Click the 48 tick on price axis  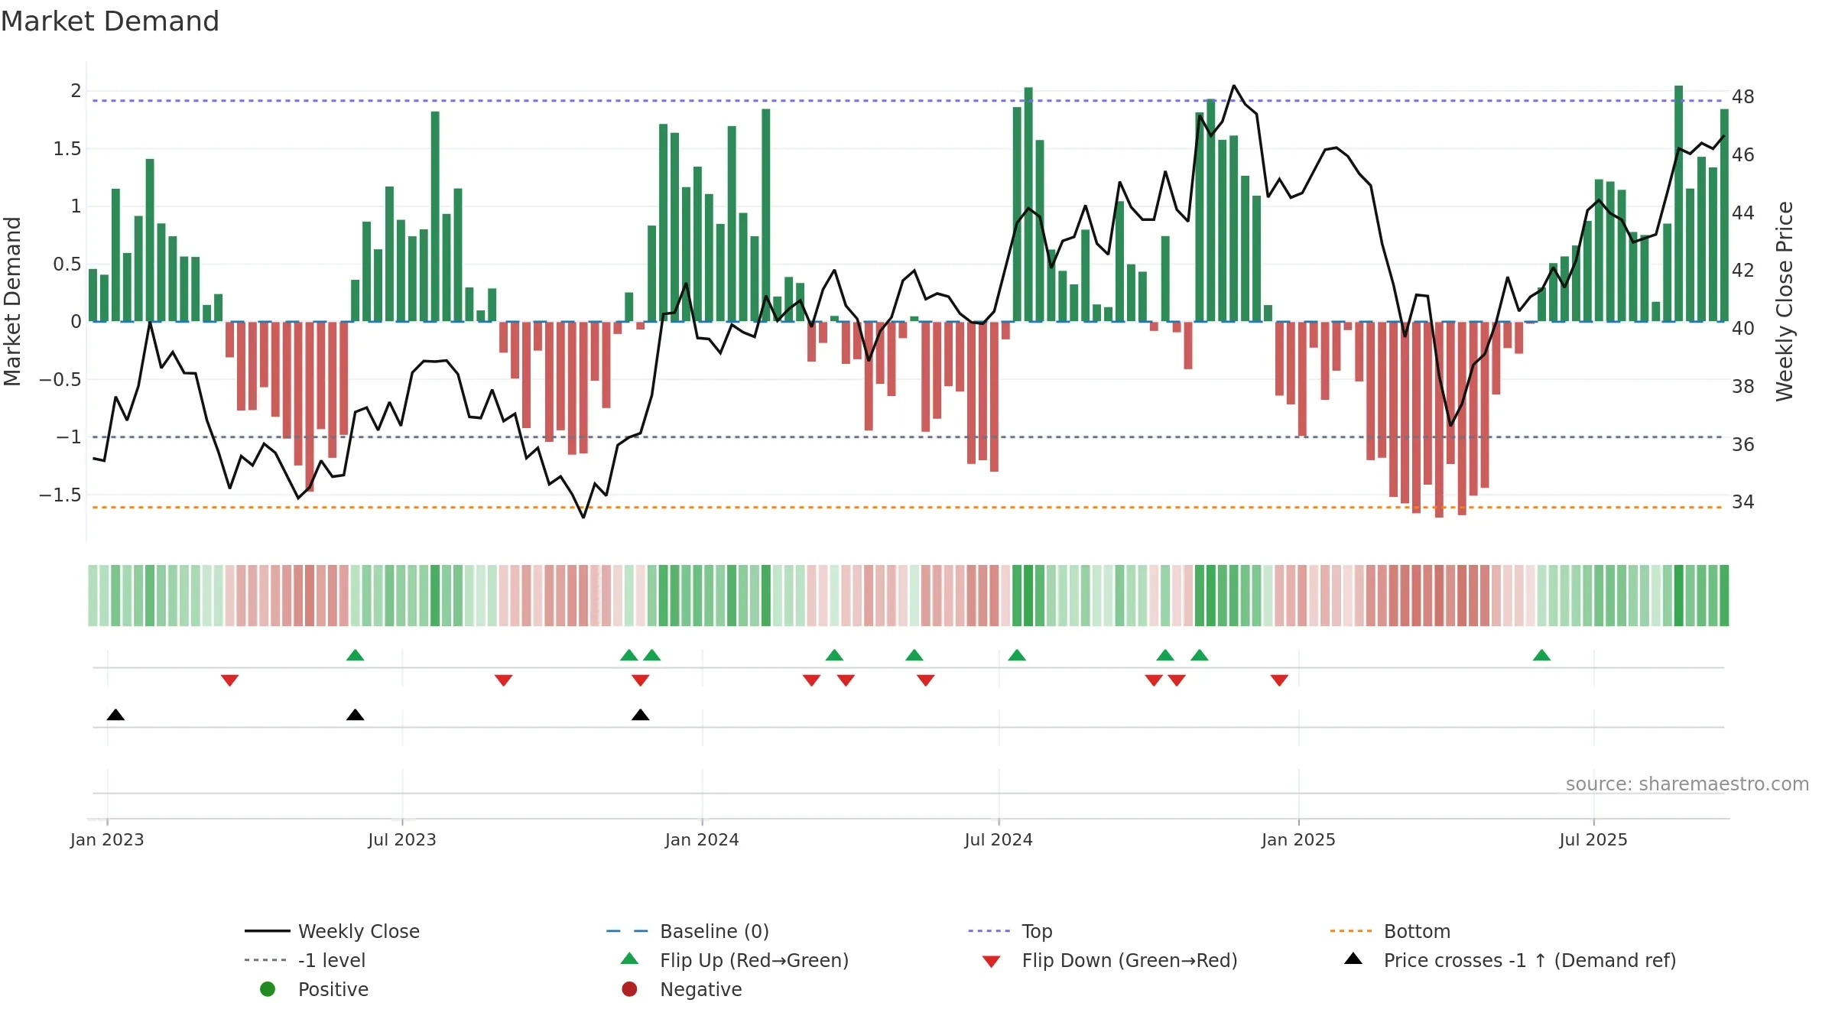coord(1743,97)
